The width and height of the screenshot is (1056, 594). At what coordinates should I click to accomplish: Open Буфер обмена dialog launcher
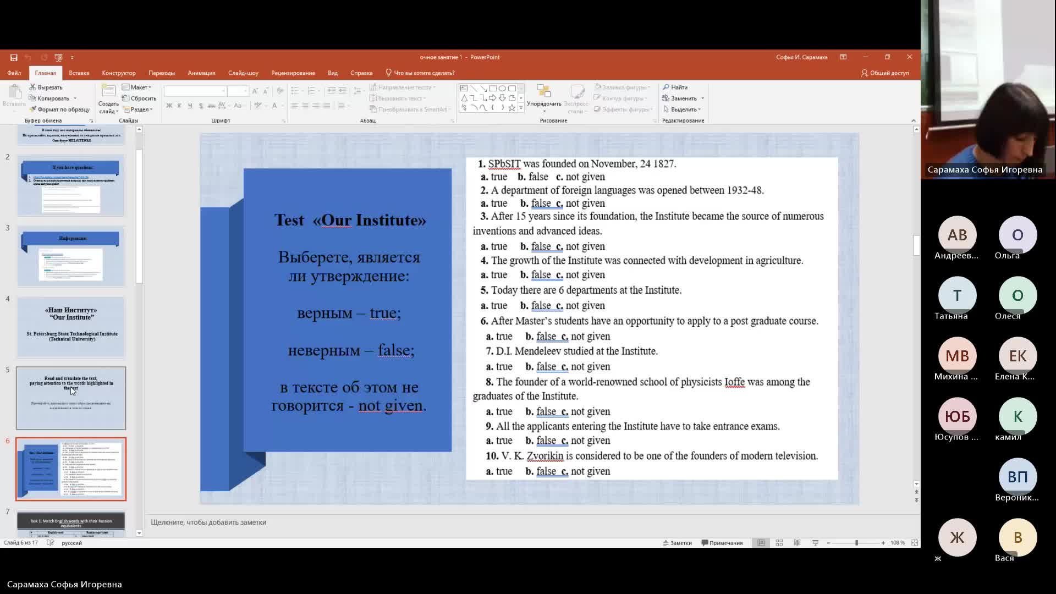(91, 120)
